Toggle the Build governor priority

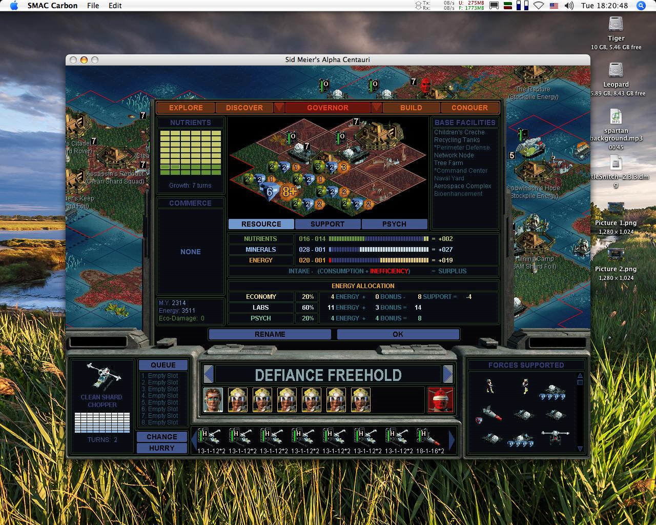[x=411, y=108]
